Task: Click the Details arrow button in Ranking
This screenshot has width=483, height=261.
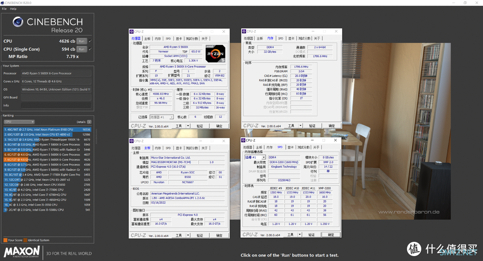Action: 89,122
